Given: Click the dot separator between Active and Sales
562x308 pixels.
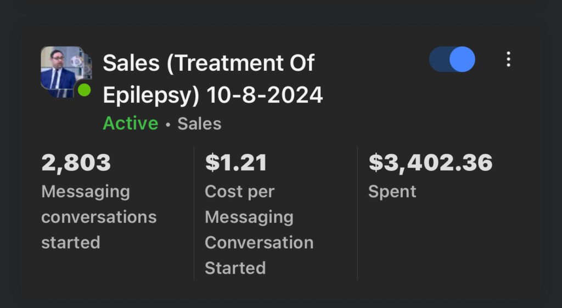Looking at the screenshot, I should (168, 125).
